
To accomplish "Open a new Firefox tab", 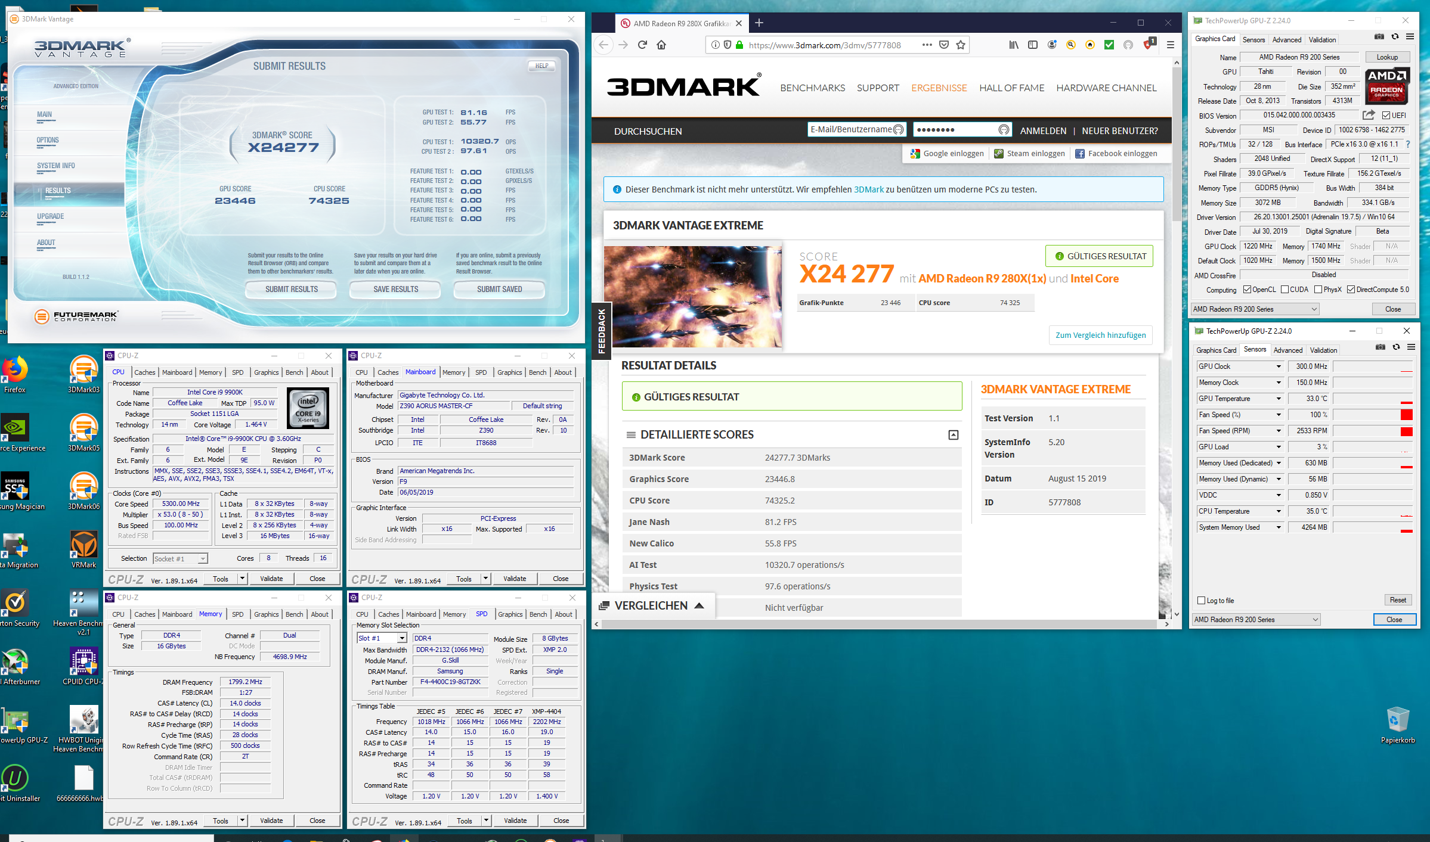I will pos(759,23).
